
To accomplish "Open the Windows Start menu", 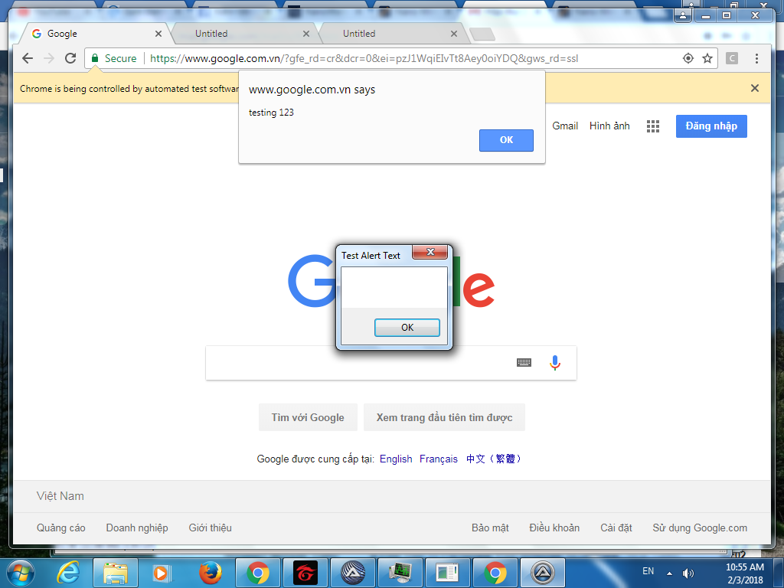I will click(21, 573).
